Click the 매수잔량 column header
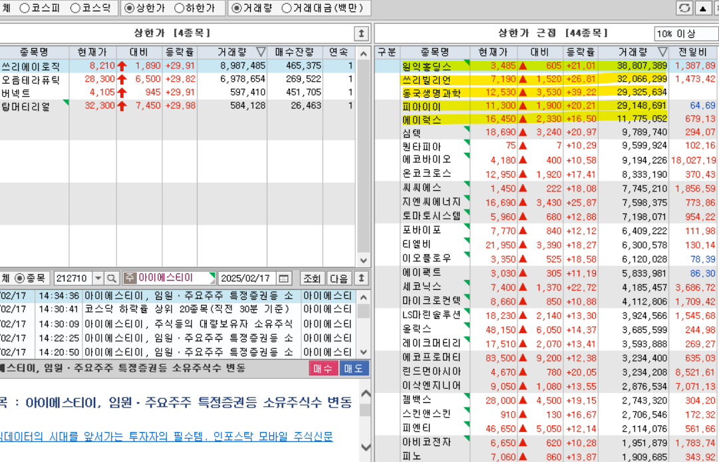 (295, 53)
